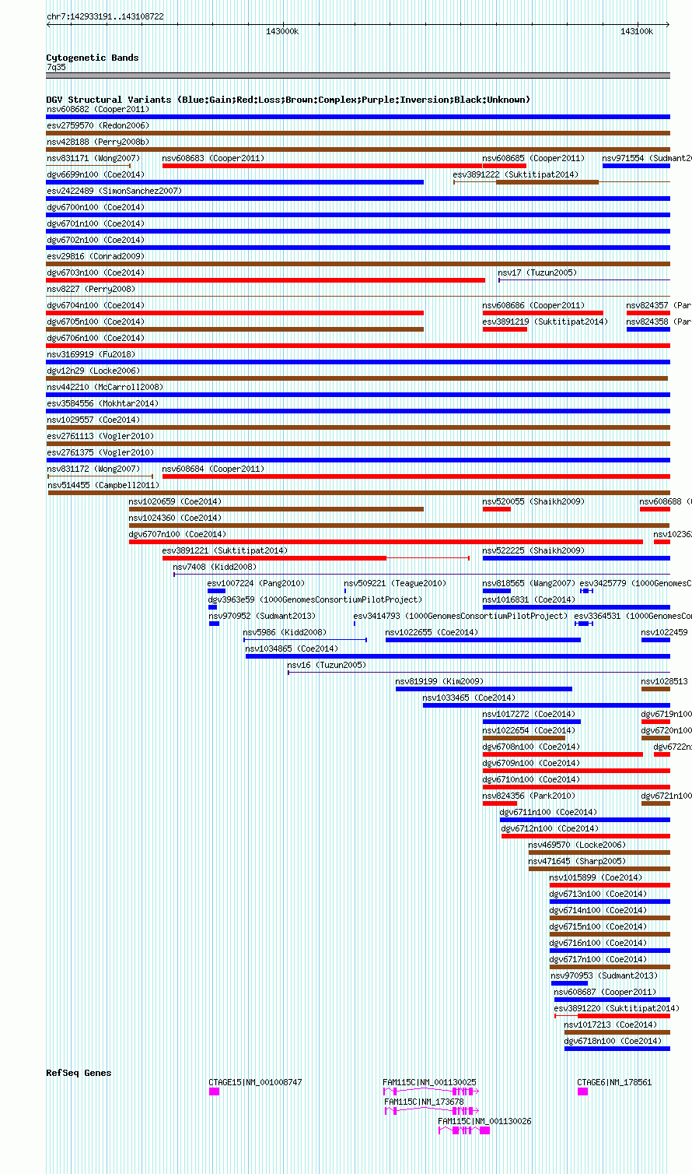Select the nsv1020659 (Coe2014) label
Image resolution: width=692 pixels, height=1174 pixels.
(x=175, y=501)
